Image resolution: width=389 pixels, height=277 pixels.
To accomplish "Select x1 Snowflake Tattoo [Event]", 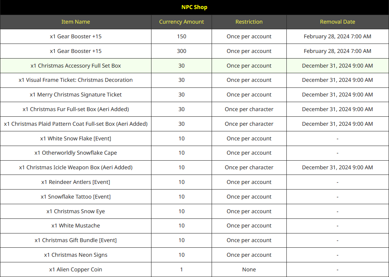I will (76, 197).
